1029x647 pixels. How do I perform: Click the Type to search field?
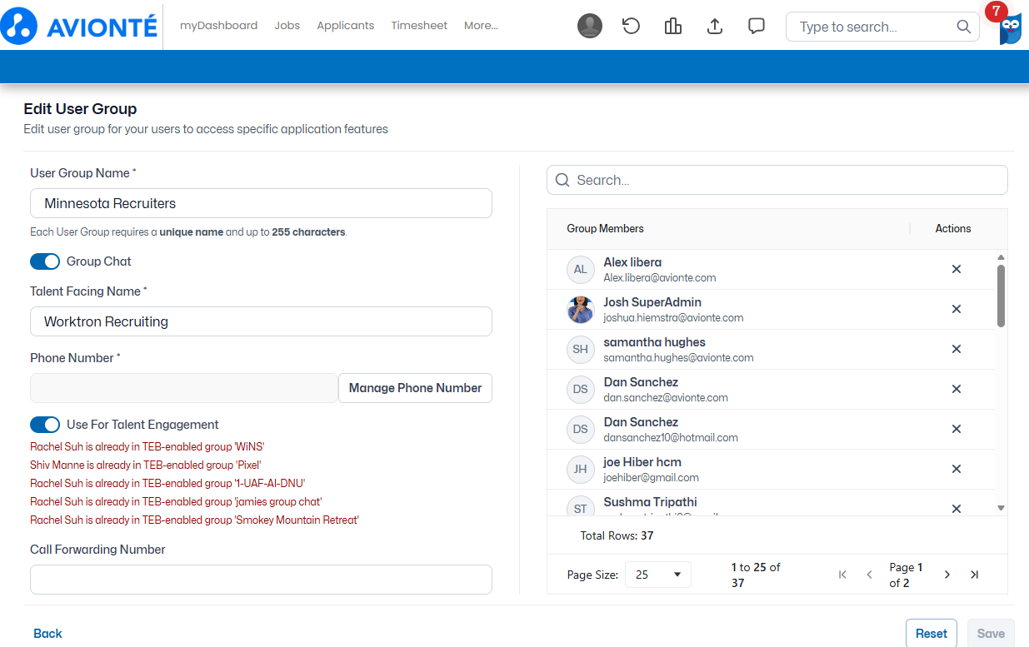pos(882,27)
